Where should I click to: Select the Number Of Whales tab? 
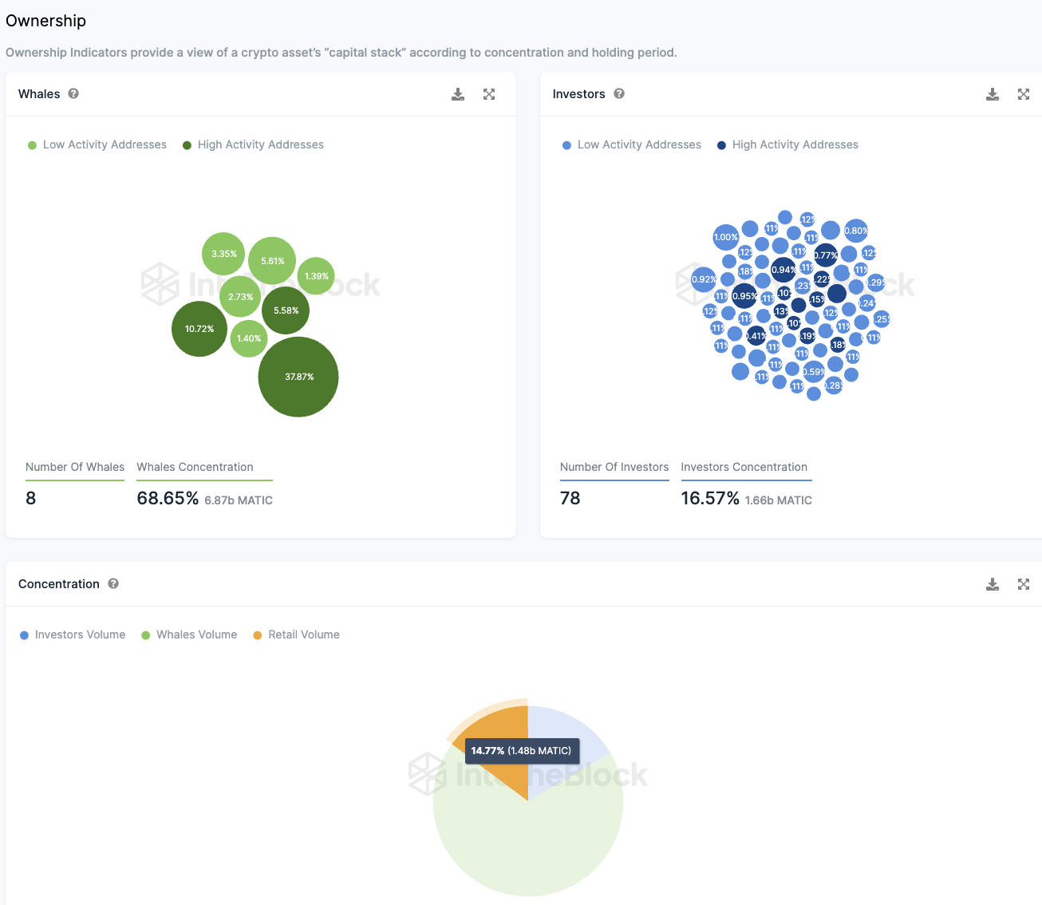75,467
